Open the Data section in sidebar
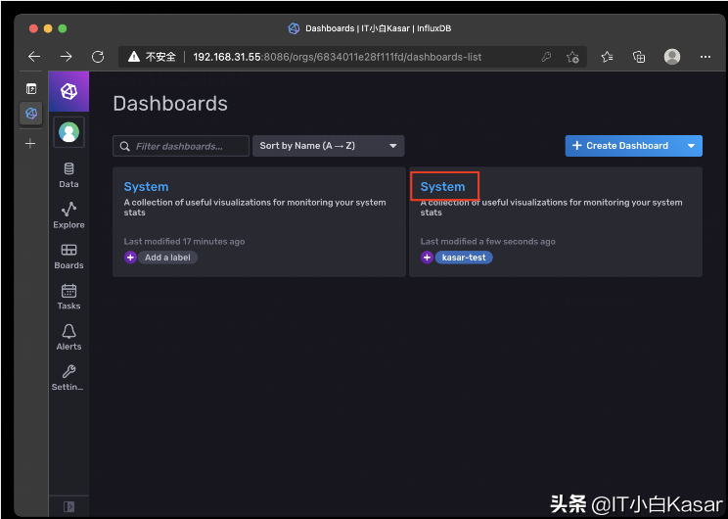This screenshot has height=519, width=728. [68, 175]
